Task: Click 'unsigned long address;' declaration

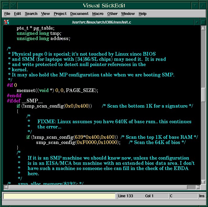Action: click(43, 39)
